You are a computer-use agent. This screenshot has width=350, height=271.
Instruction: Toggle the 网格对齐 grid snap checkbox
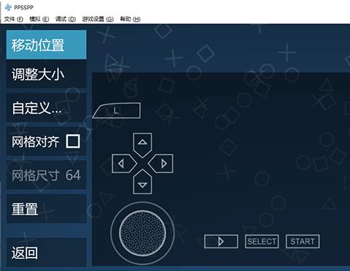click(73, 141)
